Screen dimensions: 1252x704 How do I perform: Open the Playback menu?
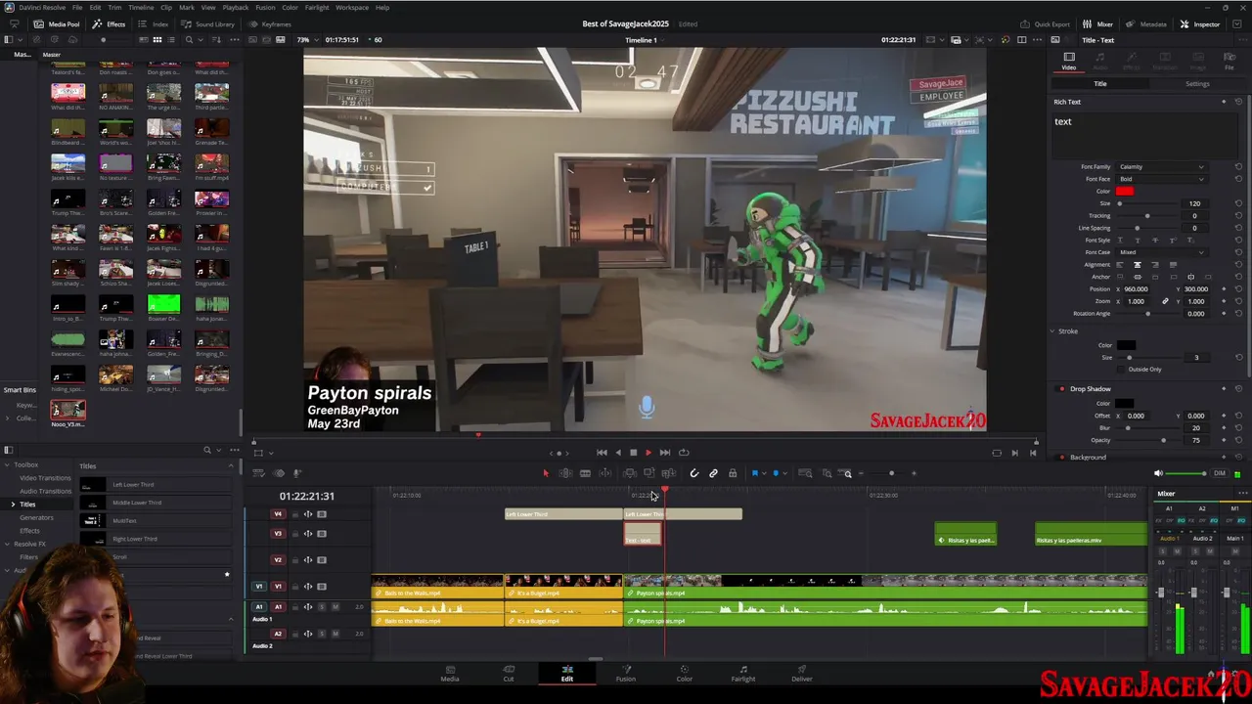[x=235, y=7]
